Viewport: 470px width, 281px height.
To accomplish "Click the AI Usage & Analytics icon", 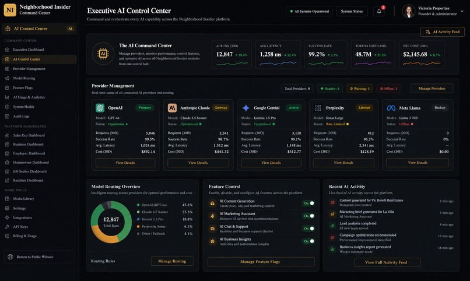I will coord(7,97).
